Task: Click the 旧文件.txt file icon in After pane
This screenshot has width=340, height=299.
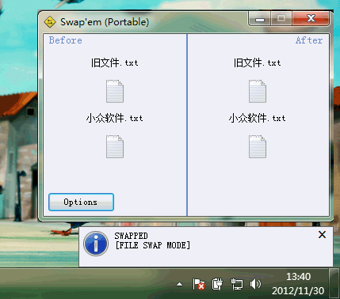Action: coord(258,91)
